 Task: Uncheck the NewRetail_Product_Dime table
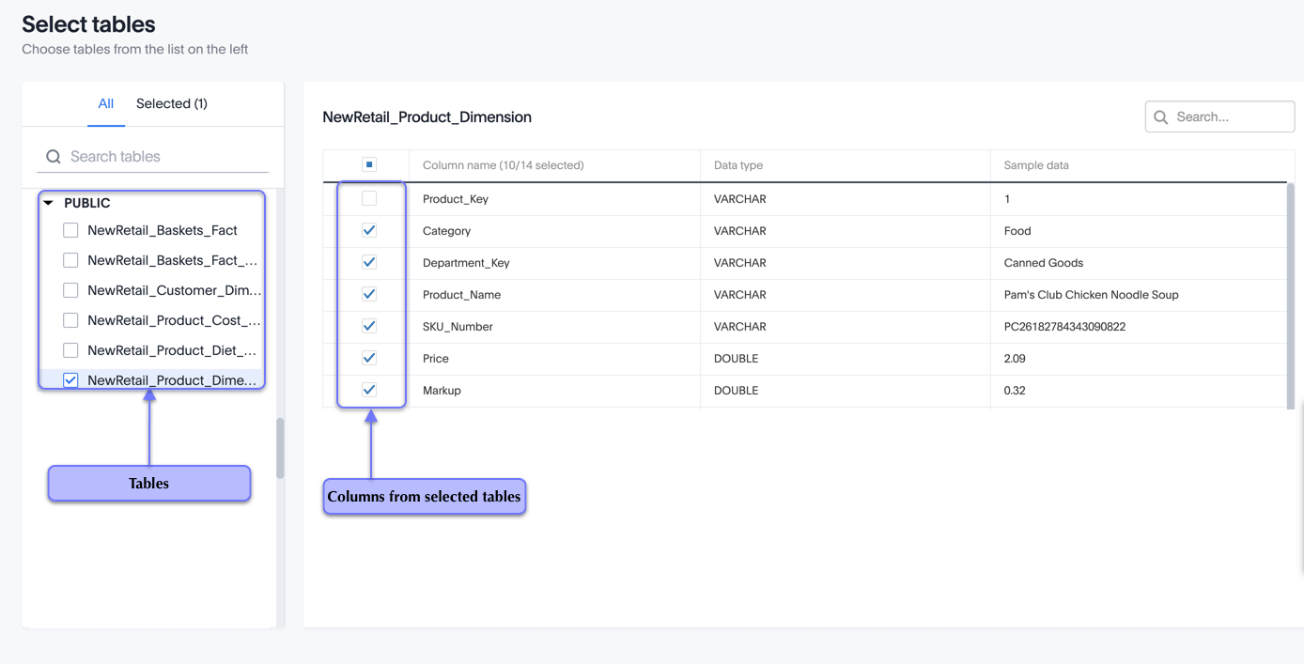tap(70, 379)
